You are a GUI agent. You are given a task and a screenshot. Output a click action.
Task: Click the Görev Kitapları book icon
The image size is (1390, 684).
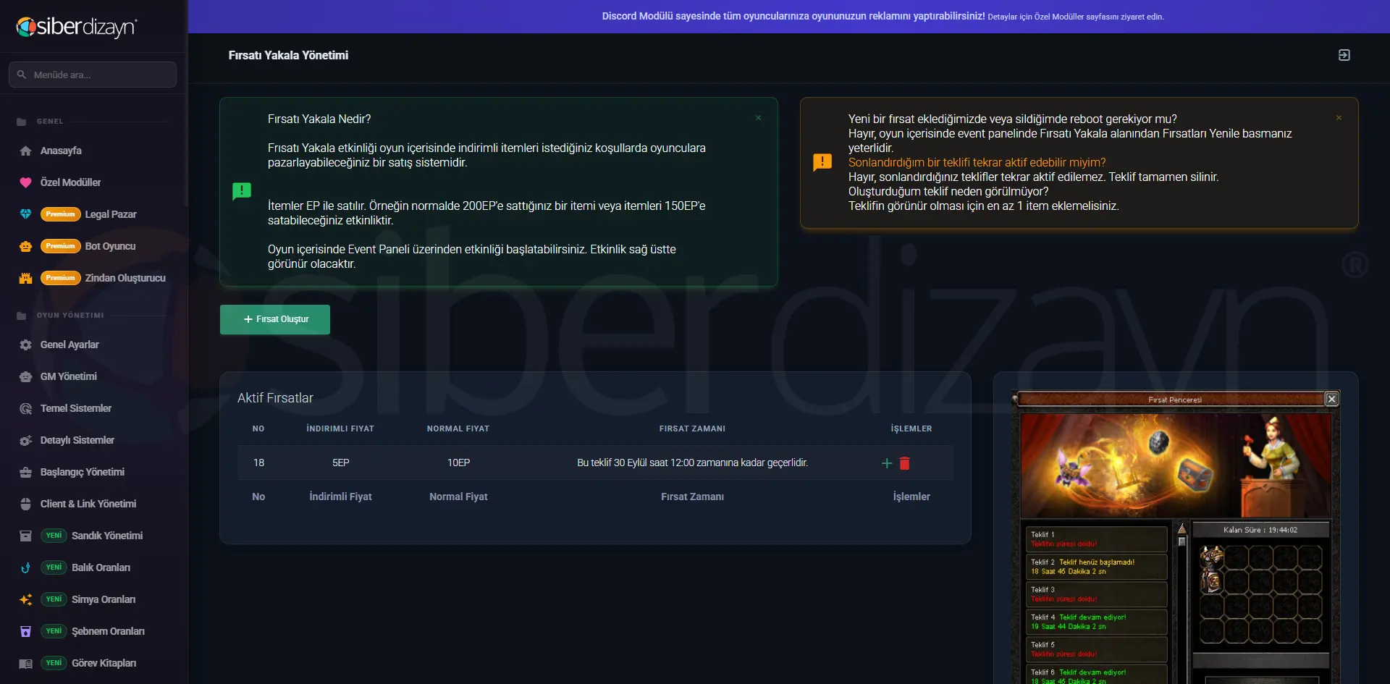[x=25, y=663]
